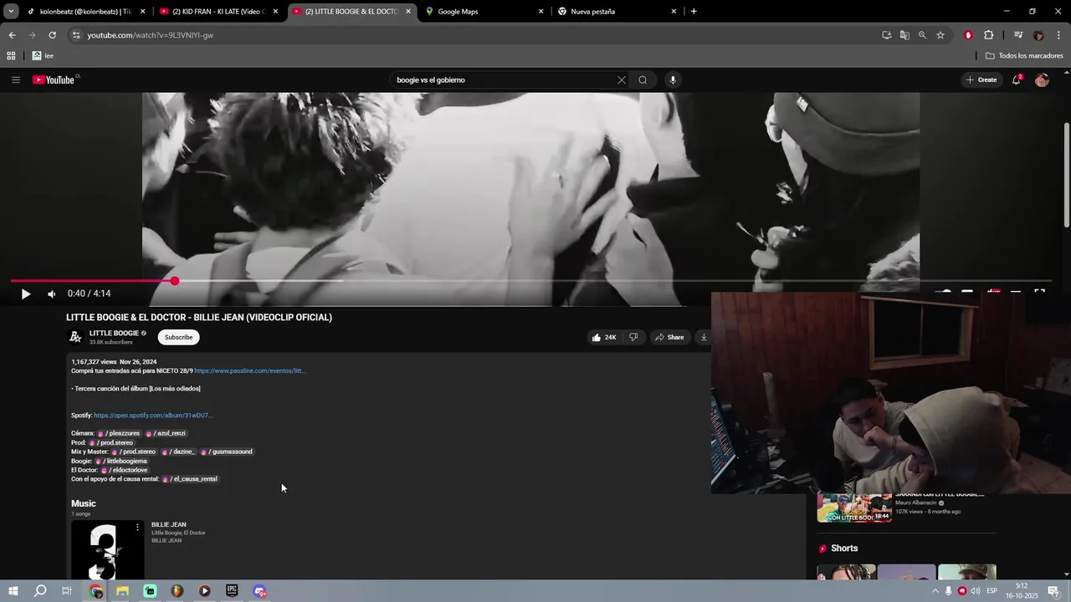The image size is (1071, 602).
Task: Click the page vertical scrollbar
Action: pos(1066,175)
